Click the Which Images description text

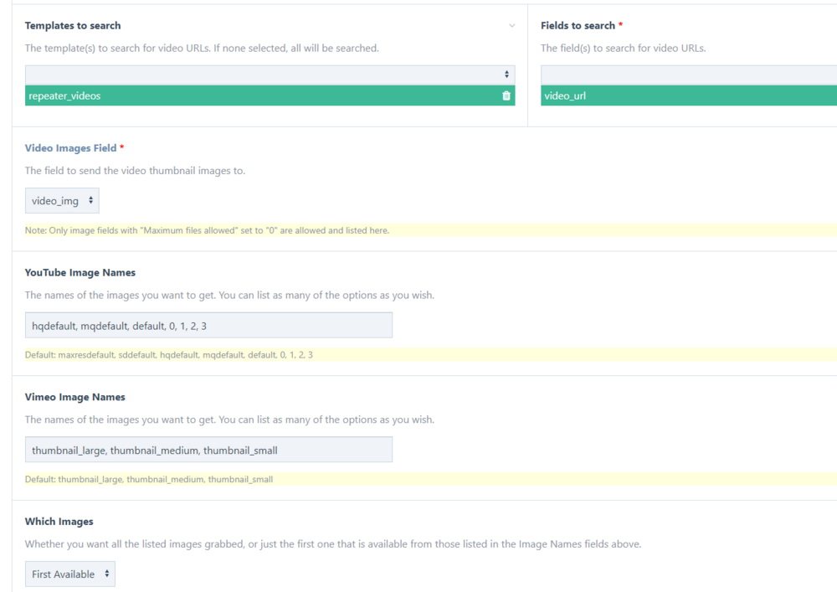pyautogui.click(x=332, y=544)
